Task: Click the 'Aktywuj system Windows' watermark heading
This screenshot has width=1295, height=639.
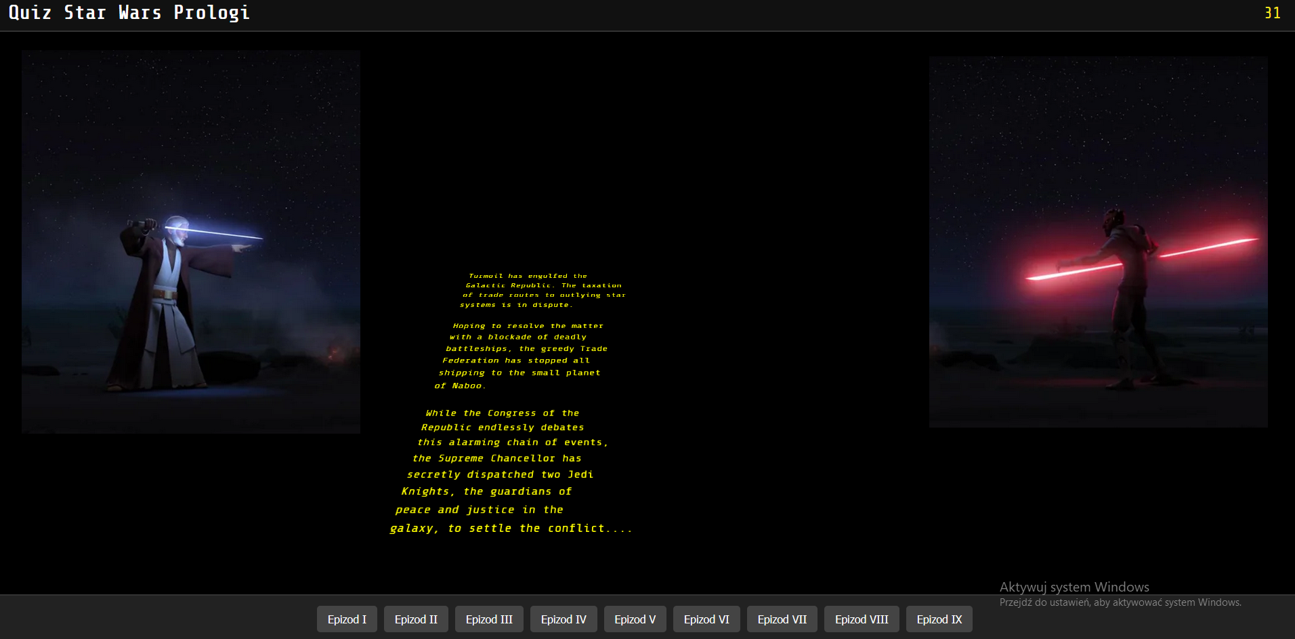Action: tap(1074, 587)
